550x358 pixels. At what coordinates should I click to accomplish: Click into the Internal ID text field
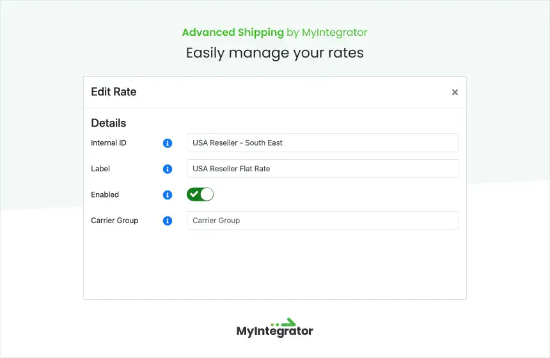(323, 143)
